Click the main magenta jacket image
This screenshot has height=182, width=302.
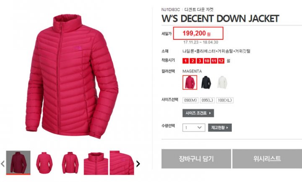point(72,76)
